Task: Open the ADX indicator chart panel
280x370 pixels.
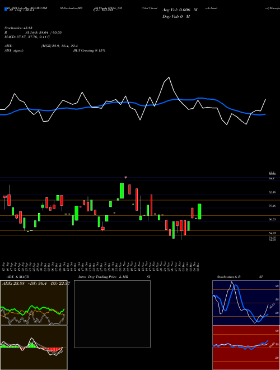Action: click(34, 303)
